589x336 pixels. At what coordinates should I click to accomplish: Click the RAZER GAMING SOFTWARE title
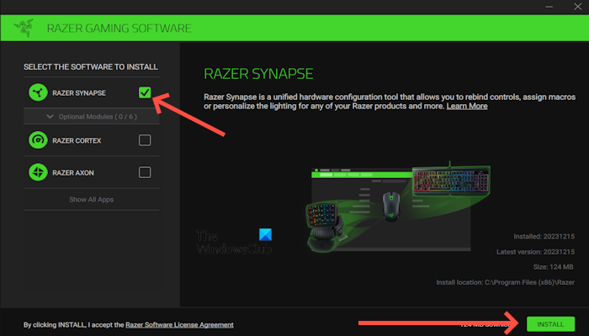point(119,28)
